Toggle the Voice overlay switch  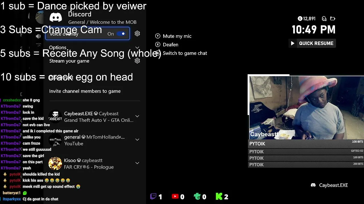121,34
